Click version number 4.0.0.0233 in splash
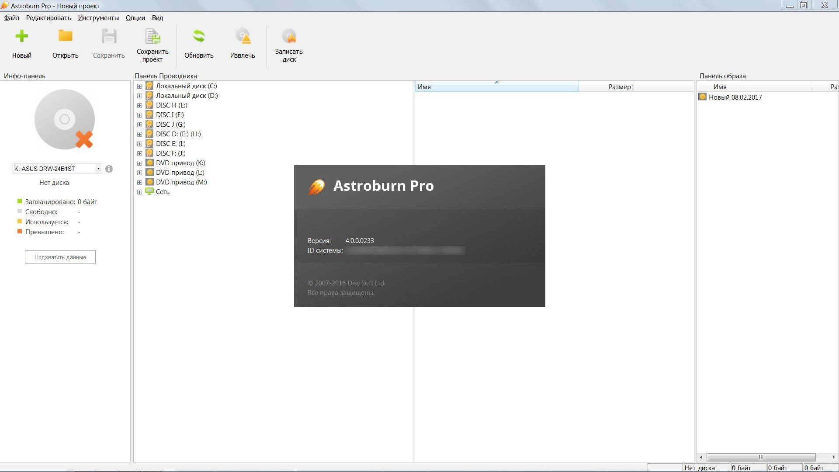 tap(360, 241)
